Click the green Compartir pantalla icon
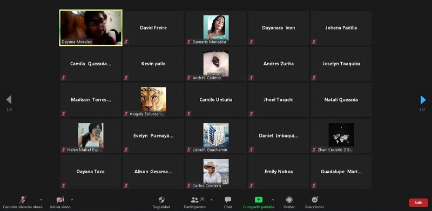Image resolution: width=432 pixels, height=211 pixels. (x=259, y=200)
